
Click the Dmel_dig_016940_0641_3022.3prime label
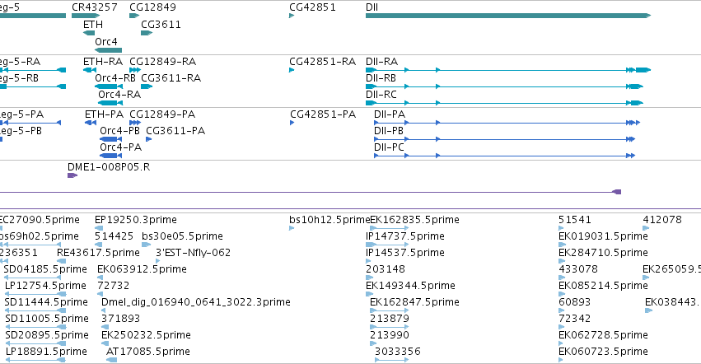[196, 302]
